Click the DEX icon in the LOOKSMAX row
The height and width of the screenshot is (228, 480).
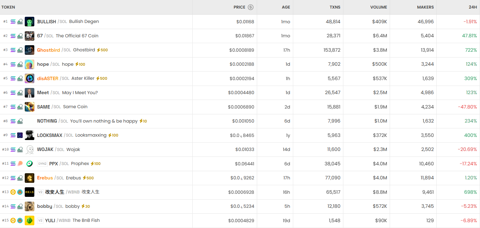tap(20, 135)
